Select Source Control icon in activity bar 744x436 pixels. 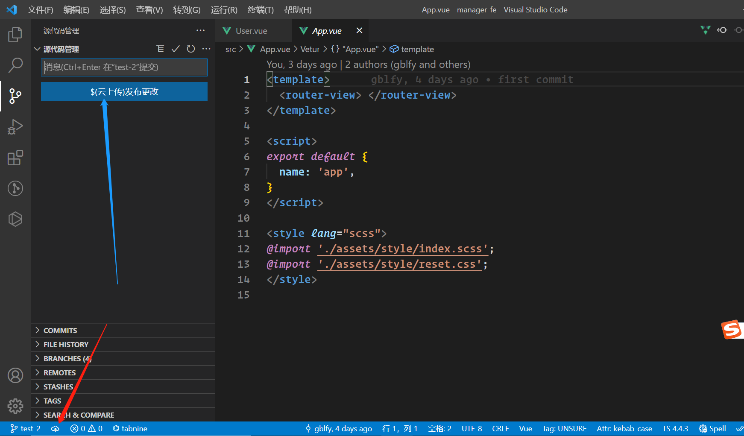tap(15, 96)
